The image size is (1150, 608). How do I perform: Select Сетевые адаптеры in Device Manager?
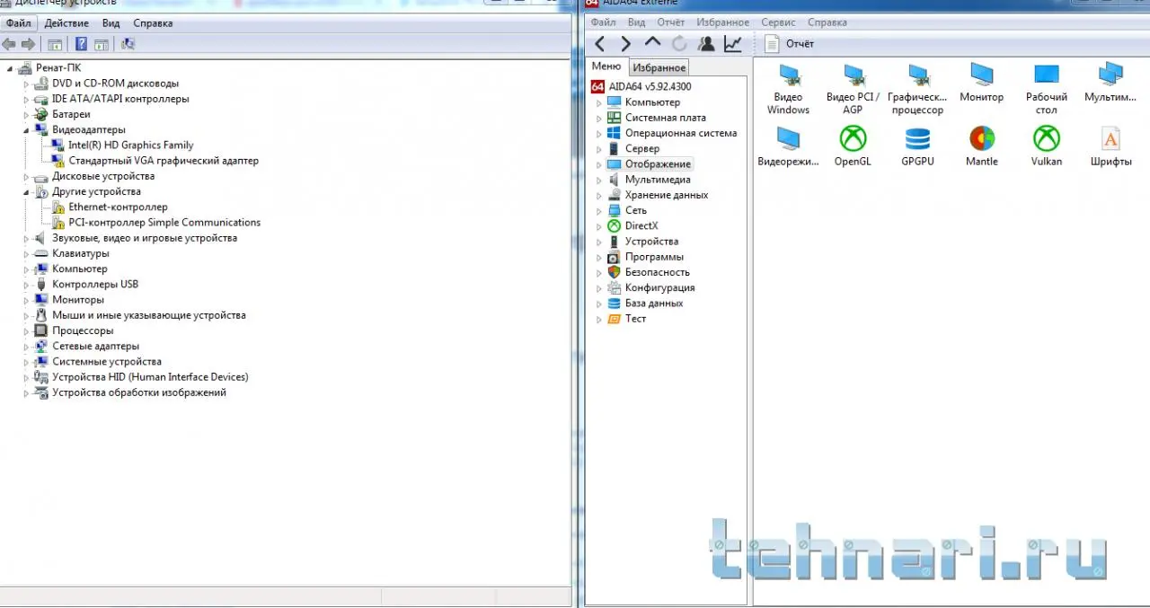pyautogui.click(x=95, y=346)
